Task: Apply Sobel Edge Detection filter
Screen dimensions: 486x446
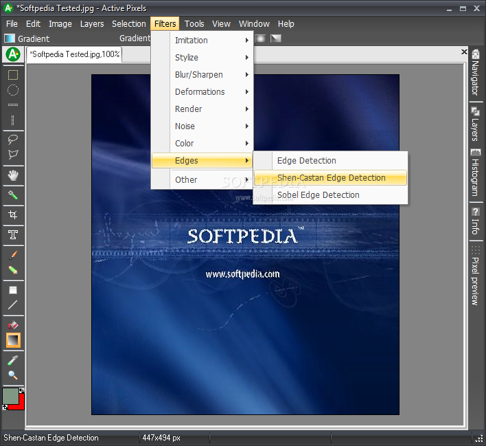Action: [x=330, y=195]
